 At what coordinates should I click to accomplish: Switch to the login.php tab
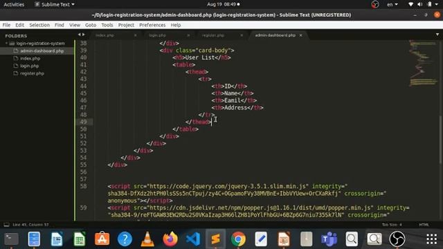click(x=157, y=35)
